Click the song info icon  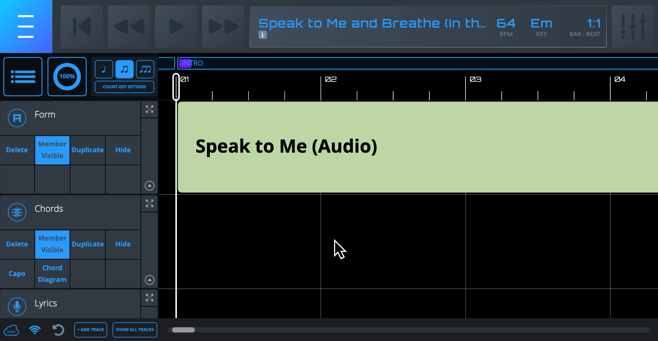[263, 35]
